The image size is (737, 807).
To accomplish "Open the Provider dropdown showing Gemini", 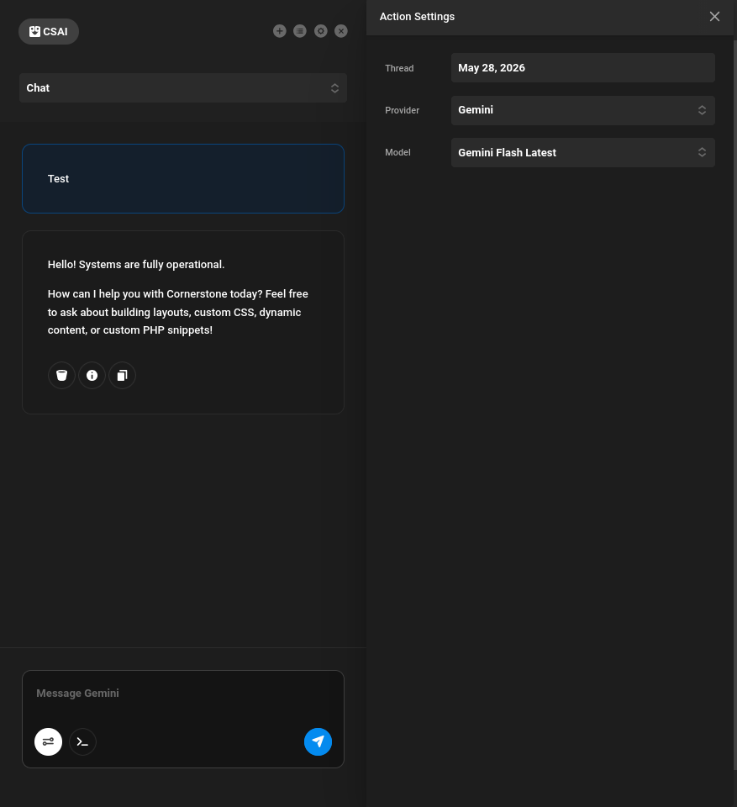I will (x=582, y=110).
